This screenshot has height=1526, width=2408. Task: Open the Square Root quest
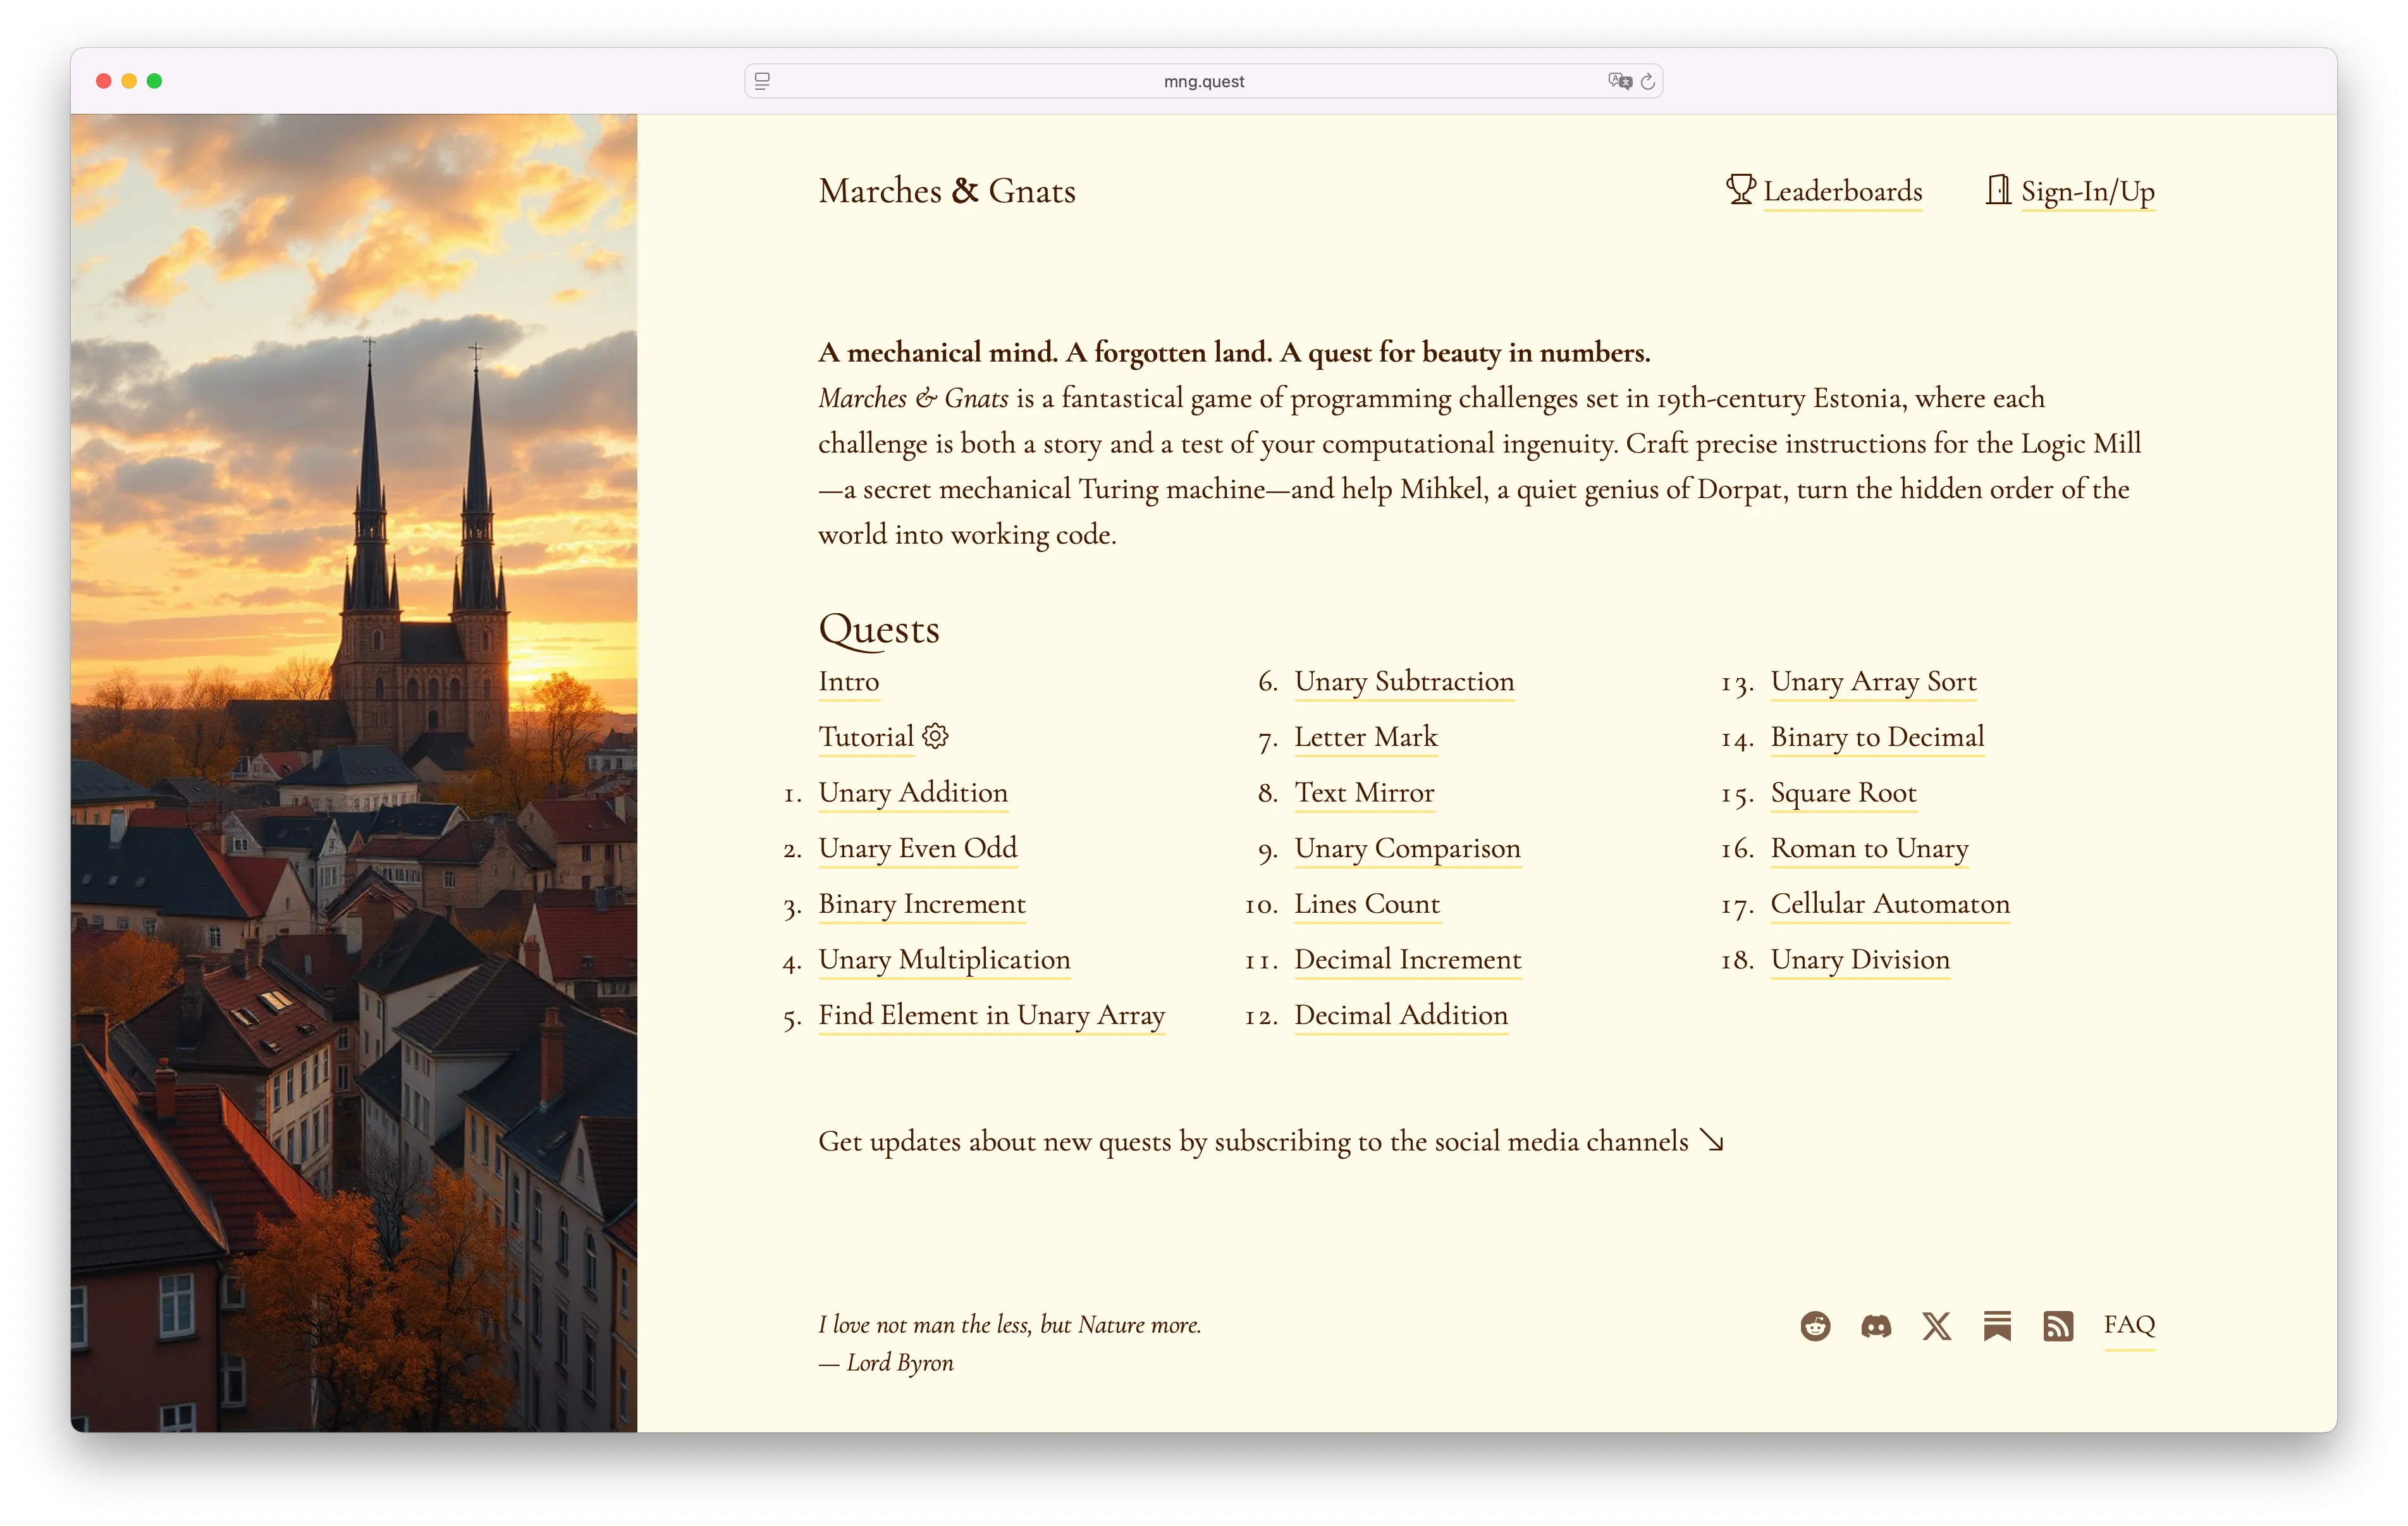point(1843,793)
